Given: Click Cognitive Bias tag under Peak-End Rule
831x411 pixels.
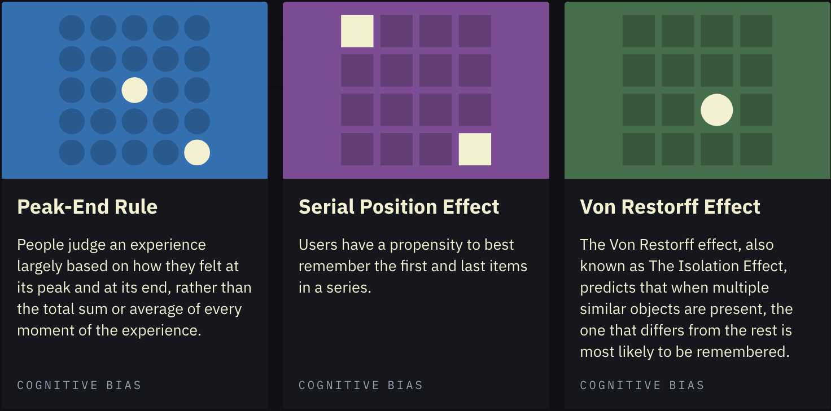Looking at the screenshot, I should 79,386.
